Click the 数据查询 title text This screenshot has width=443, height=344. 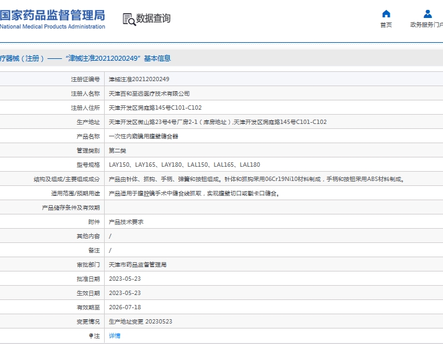click(153, 19)
